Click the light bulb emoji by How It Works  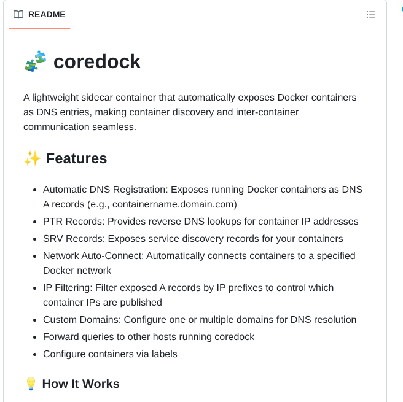tap(31, 384)
